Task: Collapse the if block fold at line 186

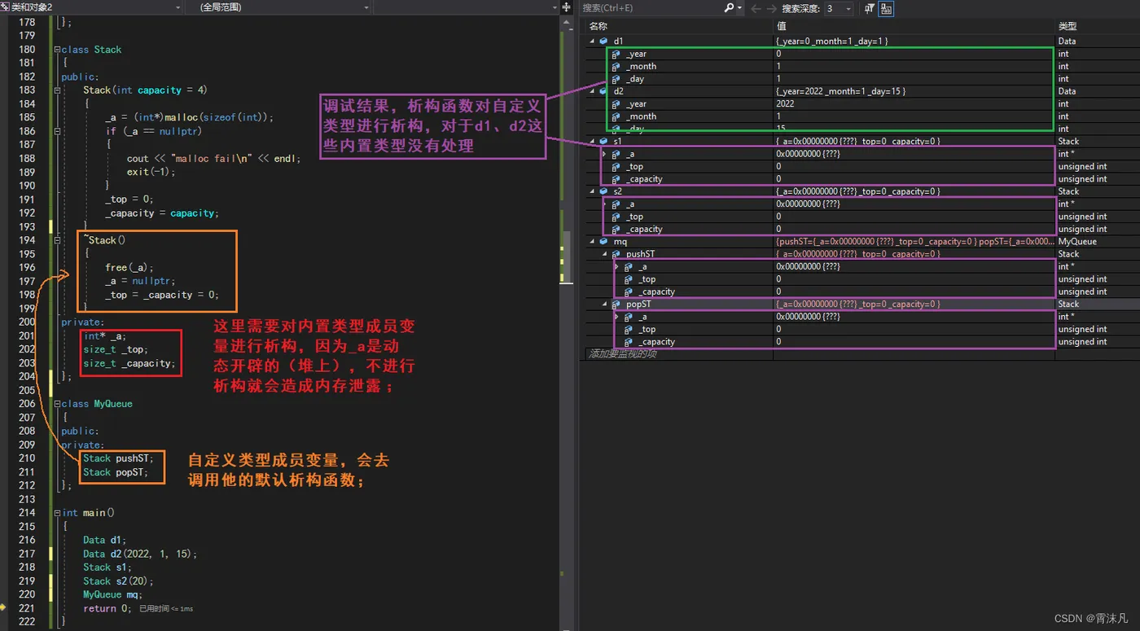Action: tap(57, 131)
